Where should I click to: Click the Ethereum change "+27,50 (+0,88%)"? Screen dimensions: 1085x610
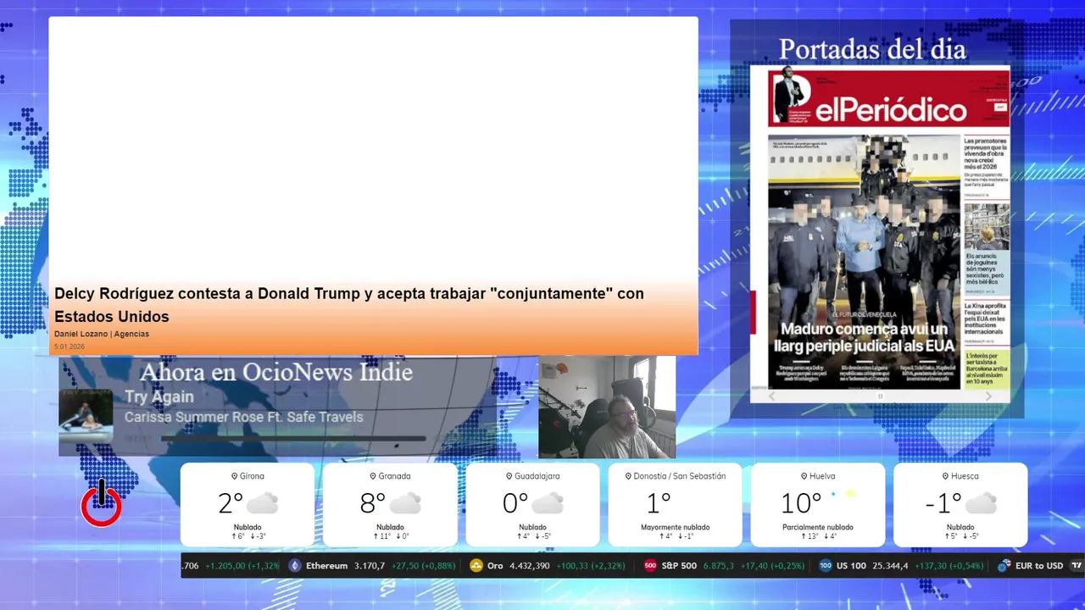click(426, 566)
